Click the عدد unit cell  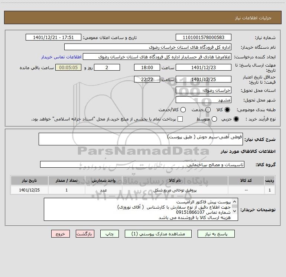click(103, 190)
